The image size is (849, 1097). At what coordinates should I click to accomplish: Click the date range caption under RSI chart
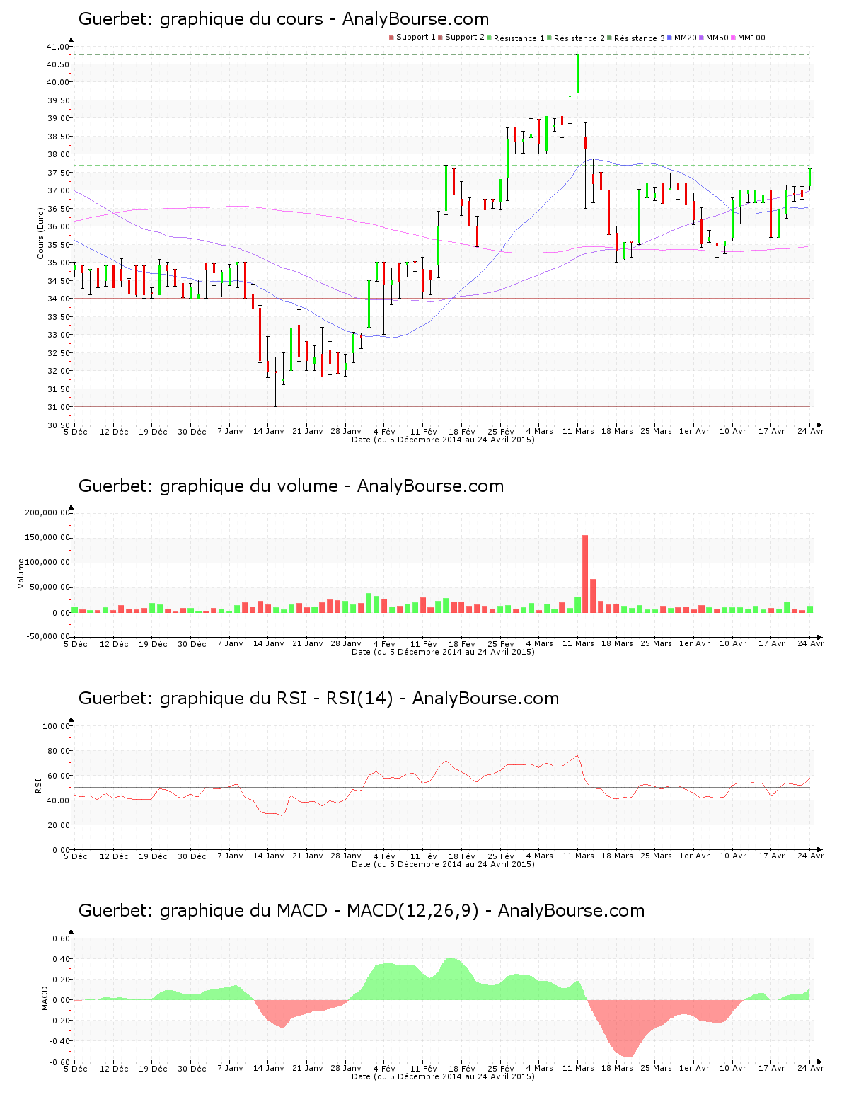pos(443,864)
